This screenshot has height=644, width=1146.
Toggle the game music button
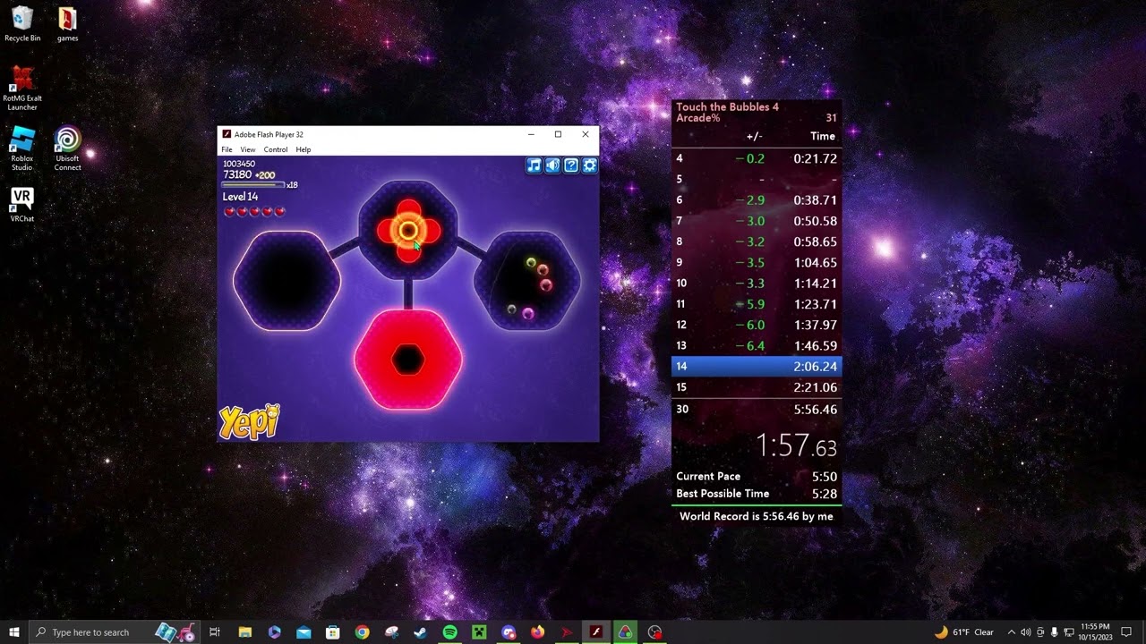(x=534, y=165)
